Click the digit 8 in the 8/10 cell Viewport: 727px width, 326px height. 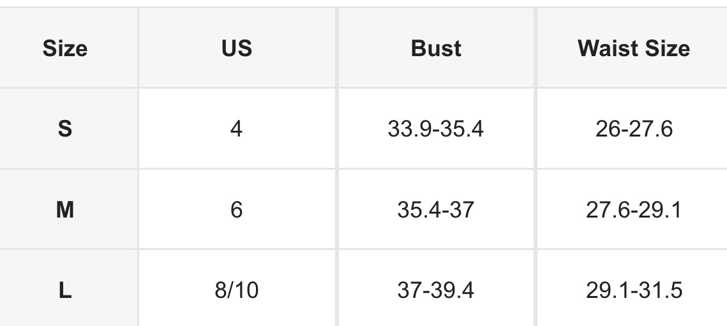point(220,291)
